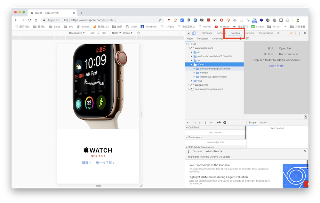320x203 pixels.
Task: Toggle pause on exceptions icon
Action: (225, 122)
